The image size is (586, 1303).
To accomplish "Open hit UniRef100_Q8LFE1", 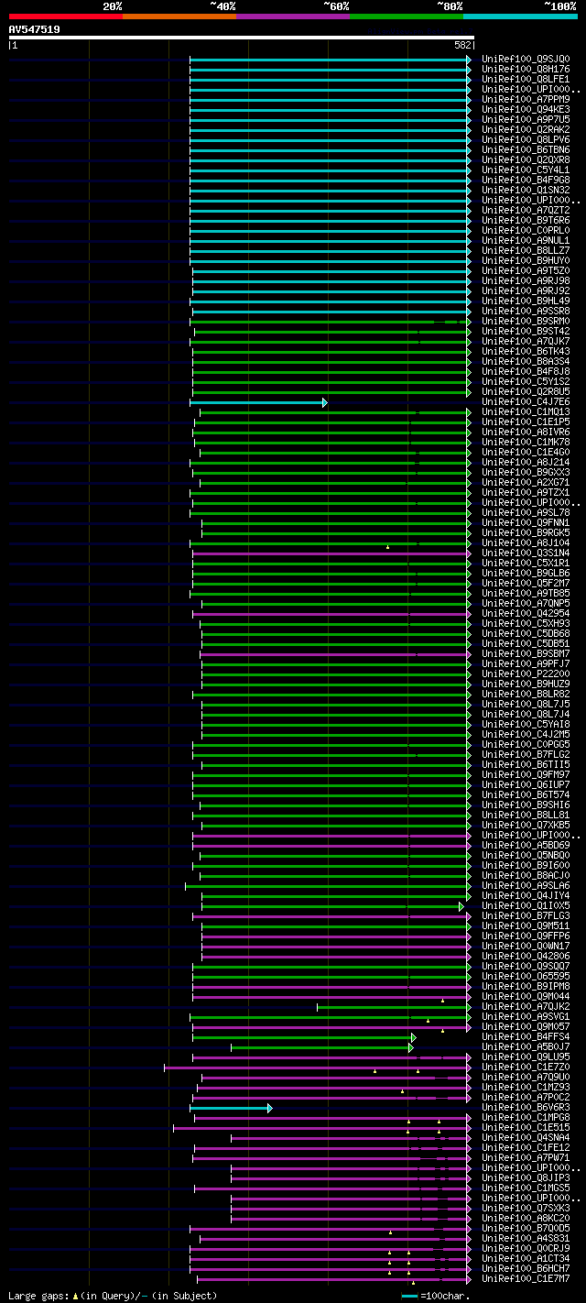I will [x=526, y=79].
